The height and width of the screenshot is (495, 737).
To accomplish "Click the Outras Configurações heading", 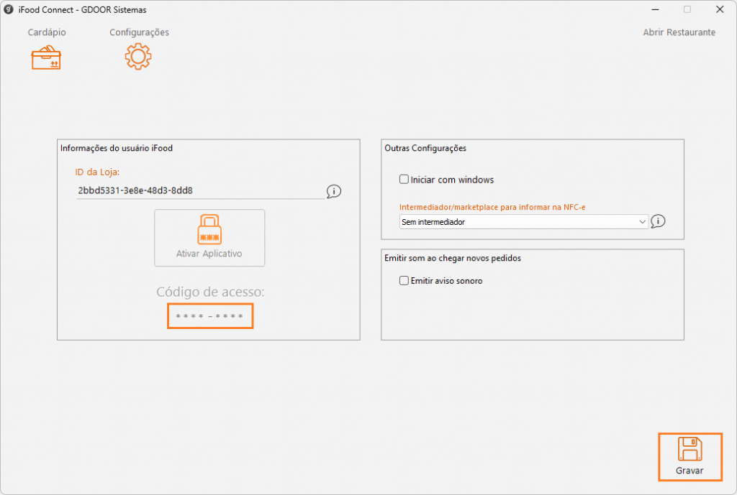I will point(425,148).
